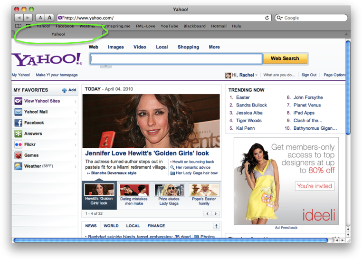Open the bookmarks book icon
The width and height of the screenshot is (362, 259).
[x=18, y=26]
